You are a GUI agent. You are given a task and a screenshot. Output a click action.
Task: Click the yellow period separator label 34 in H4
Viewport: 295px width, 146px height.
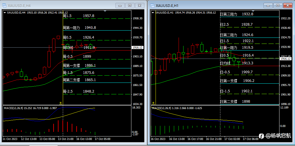pyautogui.click(x=60, y=103)
